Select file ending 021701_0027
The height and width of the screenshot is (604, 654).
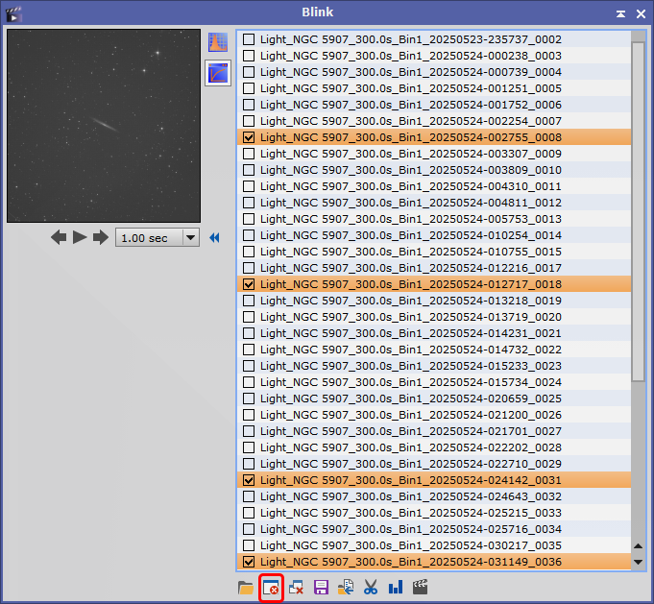tap(434, 431)
